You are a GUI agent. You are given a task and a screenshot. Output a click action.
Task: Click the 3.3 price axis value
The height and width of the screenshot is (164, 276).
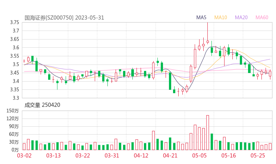tap(16, 98)
